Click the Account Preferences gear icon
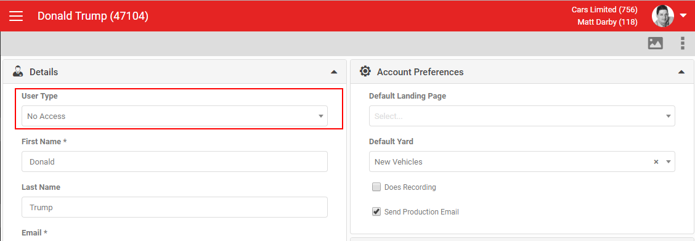 [365, 71]
